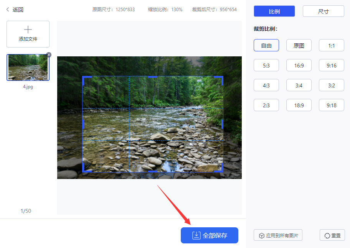The image size is (350, 248).
Task: Click the 原图尺寸: 1250*833 label
Action: pyautogui.click(x=114, y=9)
